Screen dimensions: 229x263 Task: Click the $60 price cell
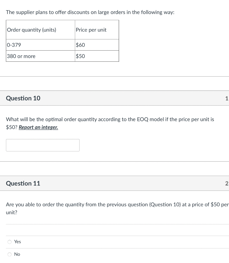click(80, 45)
